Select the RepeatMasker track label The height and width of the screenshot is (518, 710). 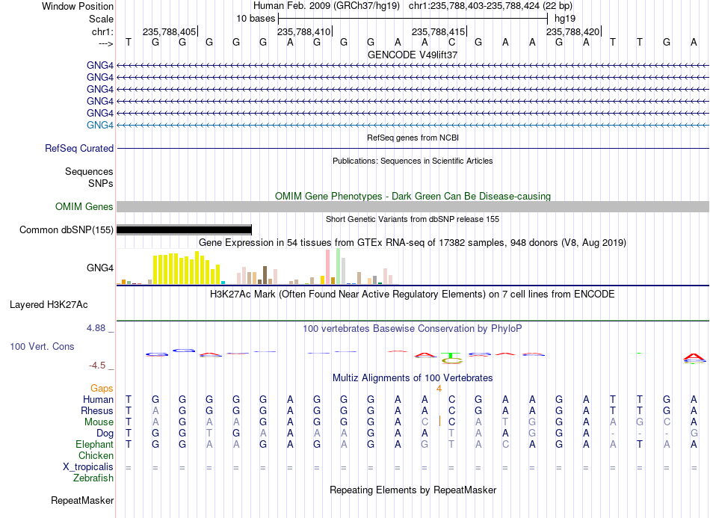(x=82, y=500)
